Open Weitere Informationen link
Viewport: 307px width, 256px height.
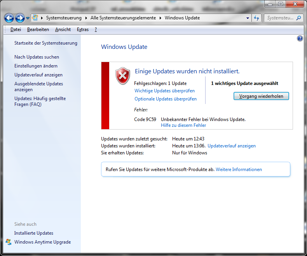click(239, 170)
